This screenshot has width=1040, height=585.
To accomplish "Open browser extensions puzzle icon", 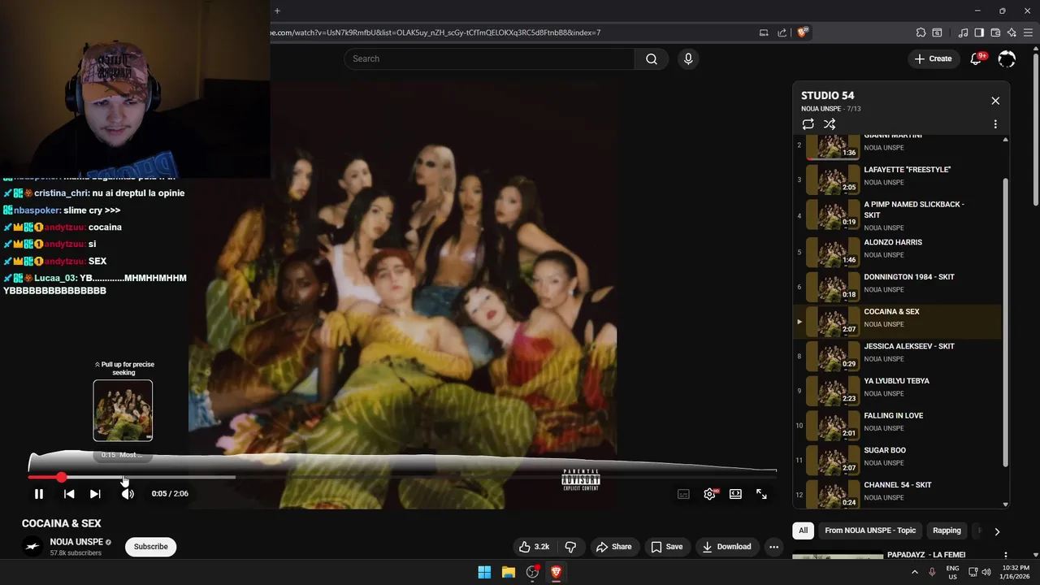I will coord(921,32).
